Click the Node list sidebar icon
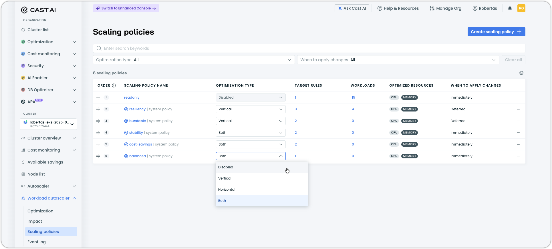Viewport: 552px width, 249px height. (x=23, y=174)
